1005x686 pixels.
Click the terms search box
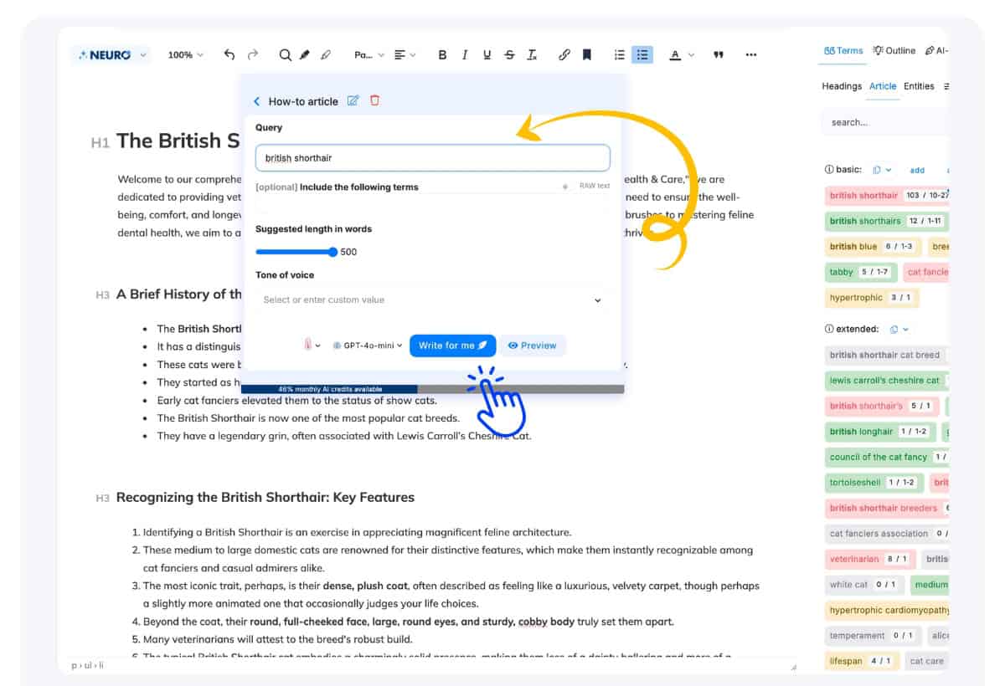885,122
